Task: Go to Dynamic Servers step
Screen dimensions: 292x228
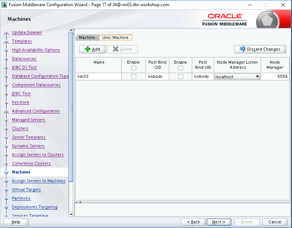Action: (28, 146)
